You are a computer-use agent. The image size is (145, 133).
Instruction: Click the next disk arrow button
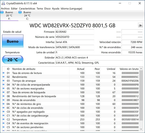click(x=140, y=25)
